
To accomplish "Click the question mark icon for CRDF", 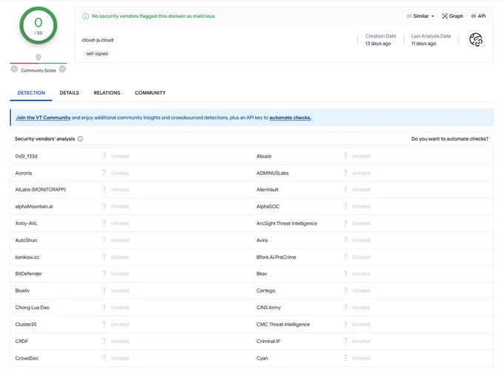I will pyautogui.click(x=104, y=341).
